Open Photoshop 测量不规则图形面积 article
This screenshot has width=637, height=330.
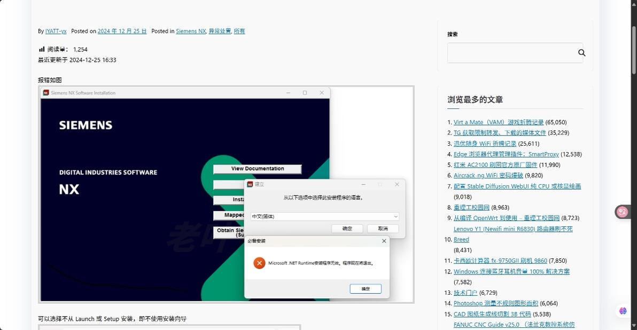click(x=495, y=303)
